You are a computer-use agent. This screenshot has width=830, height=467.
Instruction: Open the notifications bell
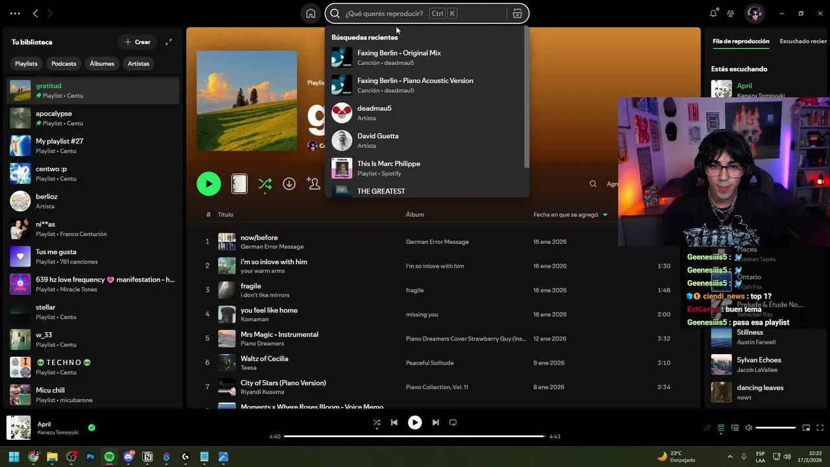click(713, 14)
